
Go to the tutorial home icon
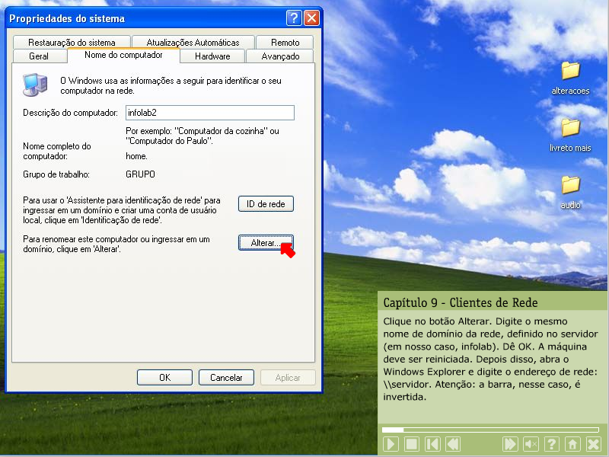pos(572,444)
